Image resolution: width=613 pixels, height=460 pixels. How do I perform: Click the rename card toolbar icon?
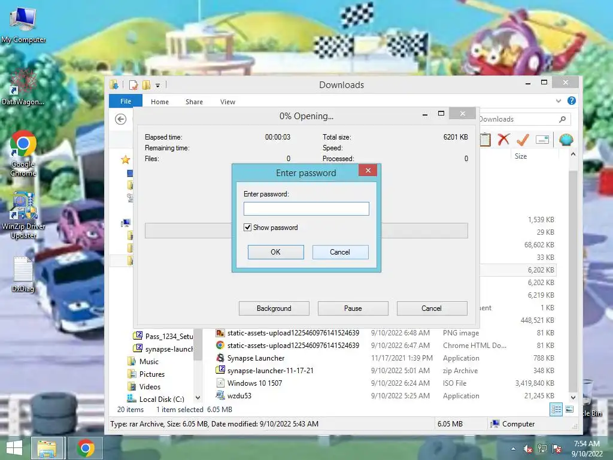542,140
